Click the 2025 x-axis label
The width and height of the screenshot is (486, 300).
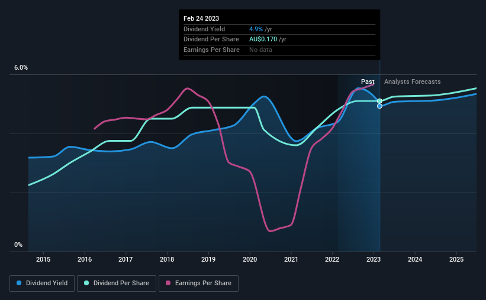(456, 259)
